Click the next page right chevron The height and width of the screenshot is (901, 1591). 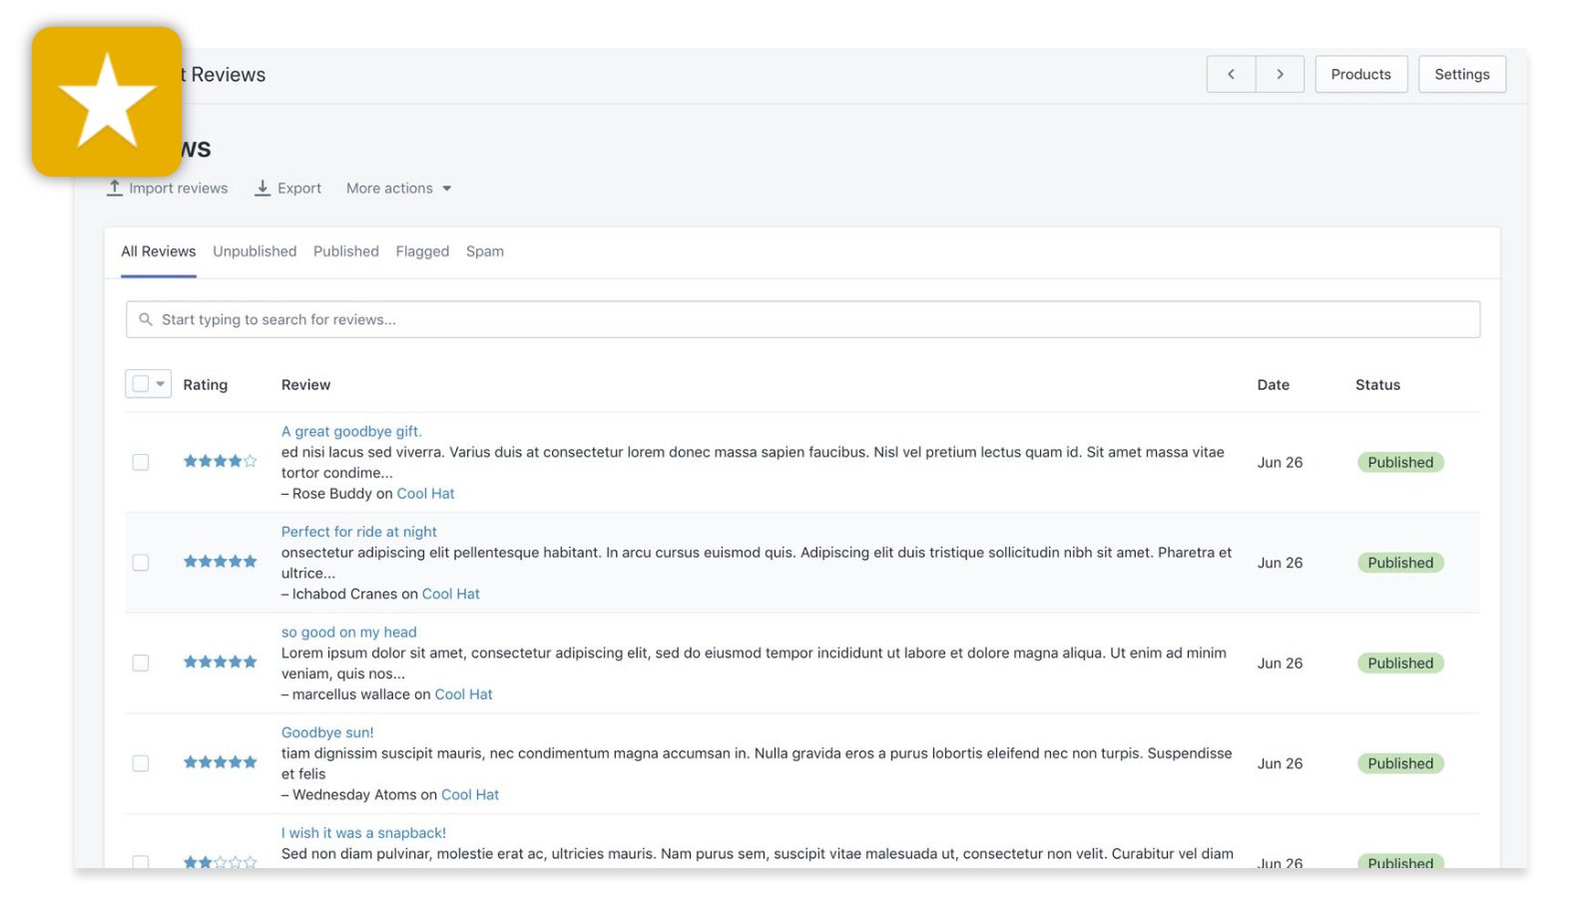point(1280,74)
